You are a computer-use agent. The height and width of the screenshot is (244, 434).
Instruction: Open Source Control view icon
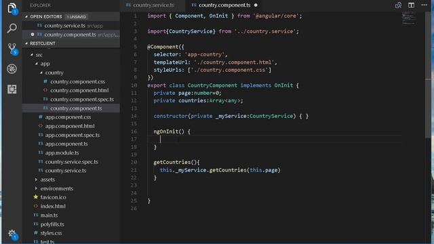pos(12,49)
